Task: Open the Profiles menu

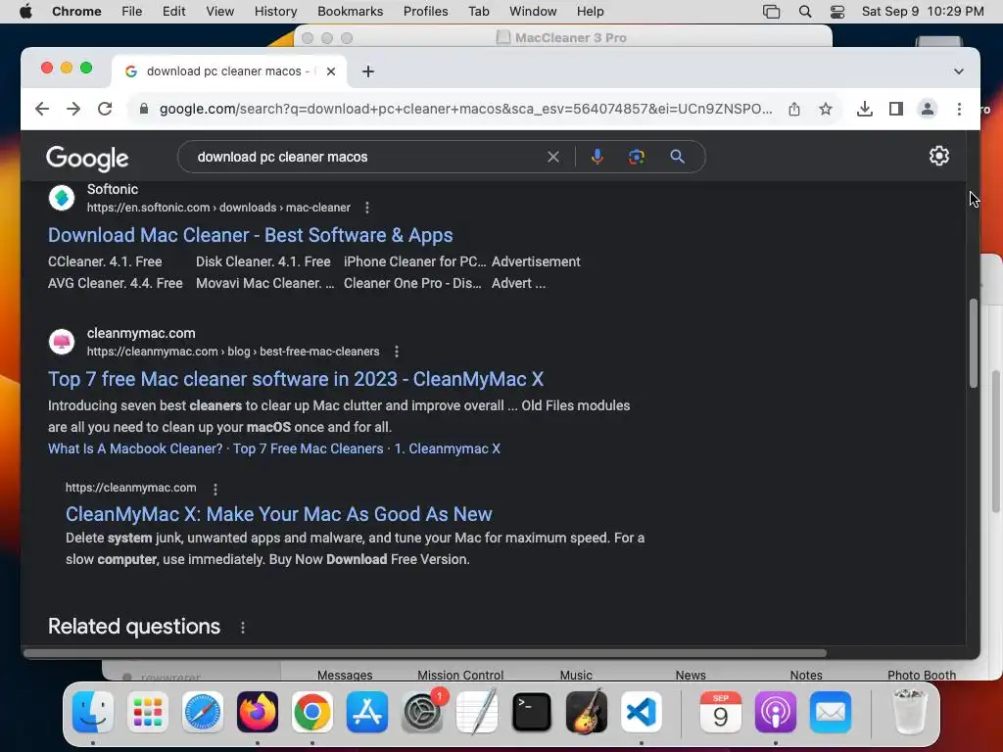Action: coord(425,12)
